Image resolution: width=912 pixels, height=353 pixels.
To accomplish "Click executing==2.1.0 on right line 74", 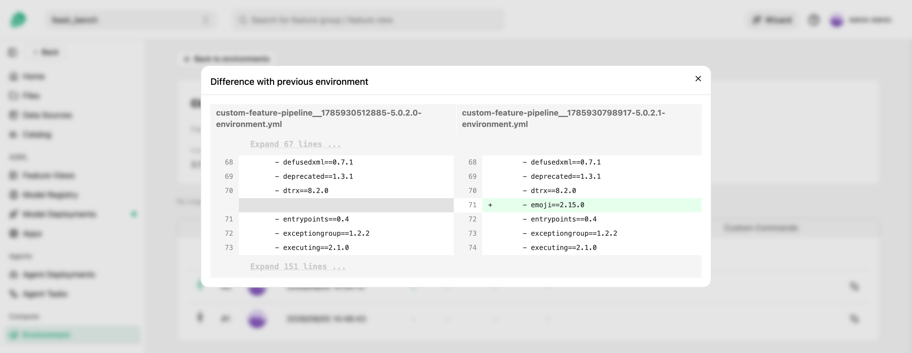I will (x=563, y=248).
